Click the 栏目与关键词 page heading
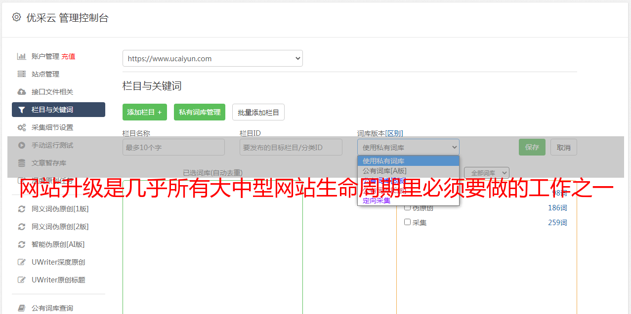 tap(152, 86)
